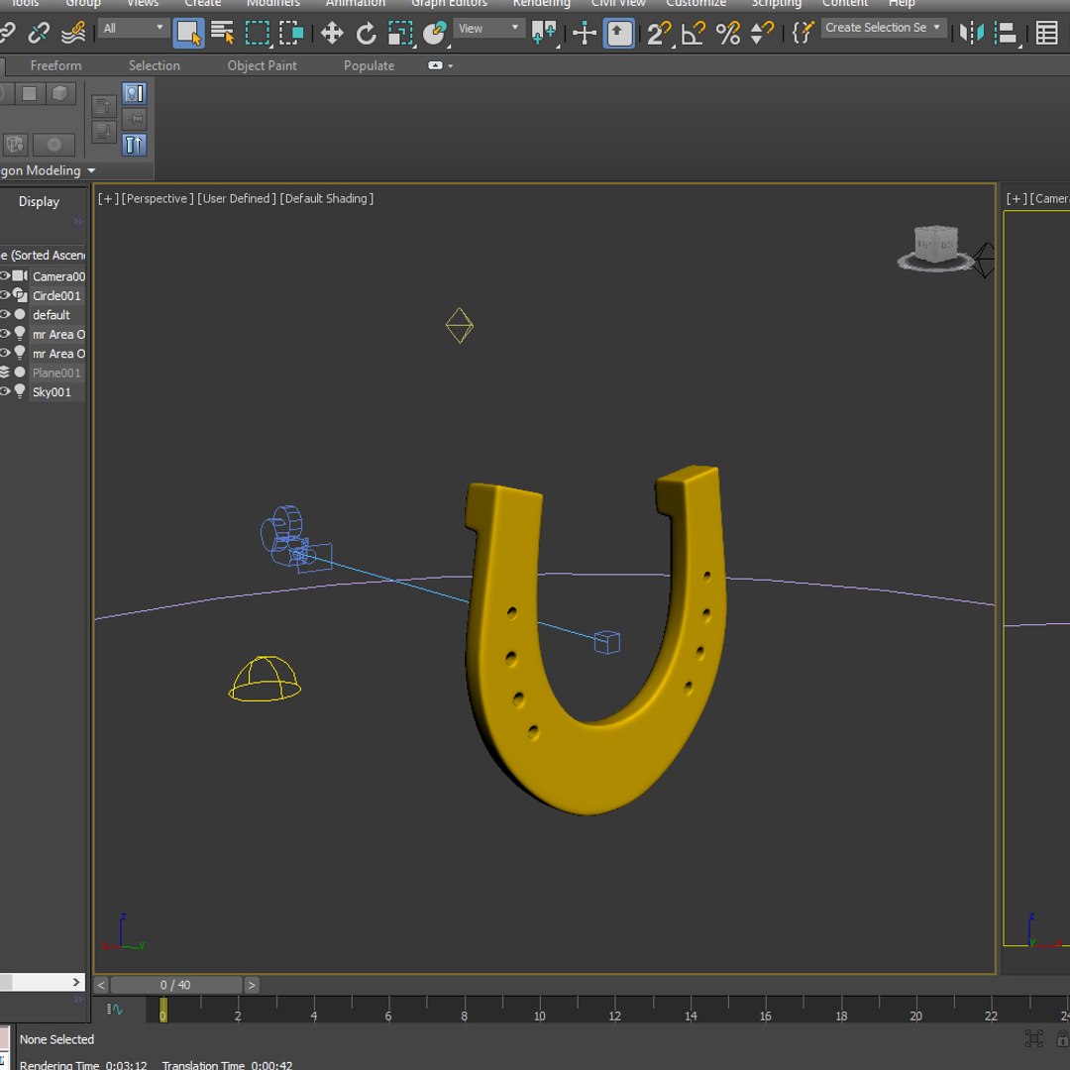1070x1070 pixels.
Task: Click the Previous Modifier down-arrow icon
Action: [103, 131]
